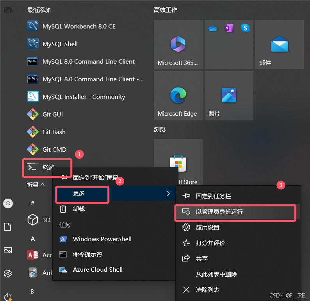Open the hamburger menu at top left
Image resolution: width=310 pixels, height=301 pixels.
click(x=8, y=10)
